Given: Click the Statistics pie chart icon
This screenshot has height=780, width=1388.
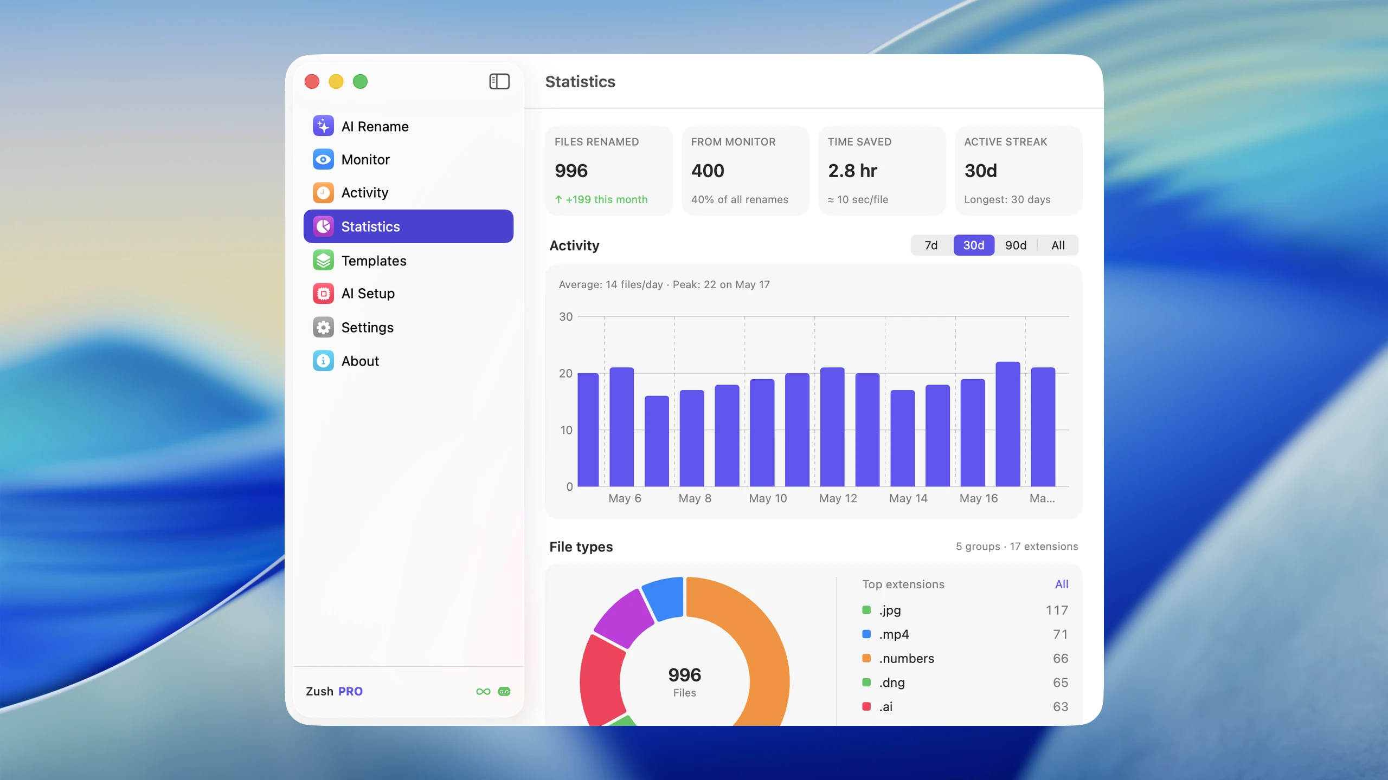Looking at the screenshot, I should click(x=323, y=226).
